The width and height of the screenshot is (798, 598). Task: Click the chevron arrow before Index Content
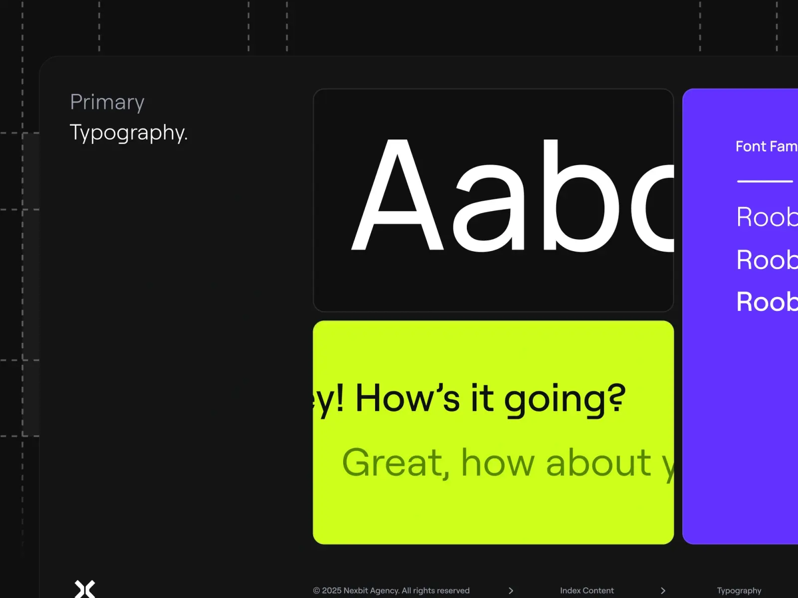click(511, 591)
